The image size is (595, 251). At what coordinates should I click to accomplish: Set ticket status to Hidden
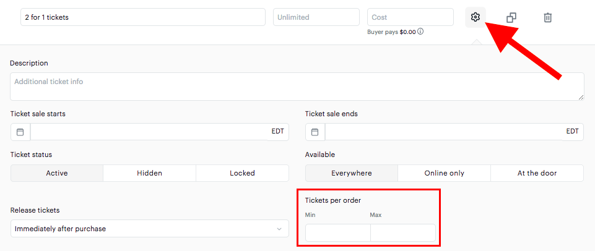pos(149,173)
